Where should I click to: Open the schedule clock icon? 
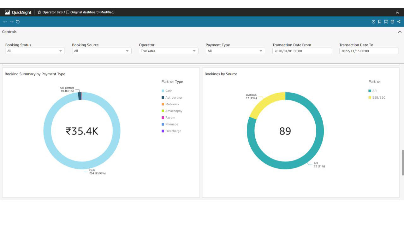coord(373,22)
